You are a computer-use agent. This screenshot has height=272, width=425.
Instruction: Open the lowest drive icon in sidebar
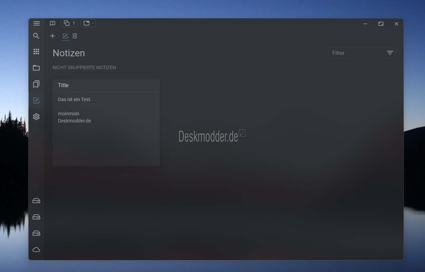pyautogui.click(x=36, y=233)
